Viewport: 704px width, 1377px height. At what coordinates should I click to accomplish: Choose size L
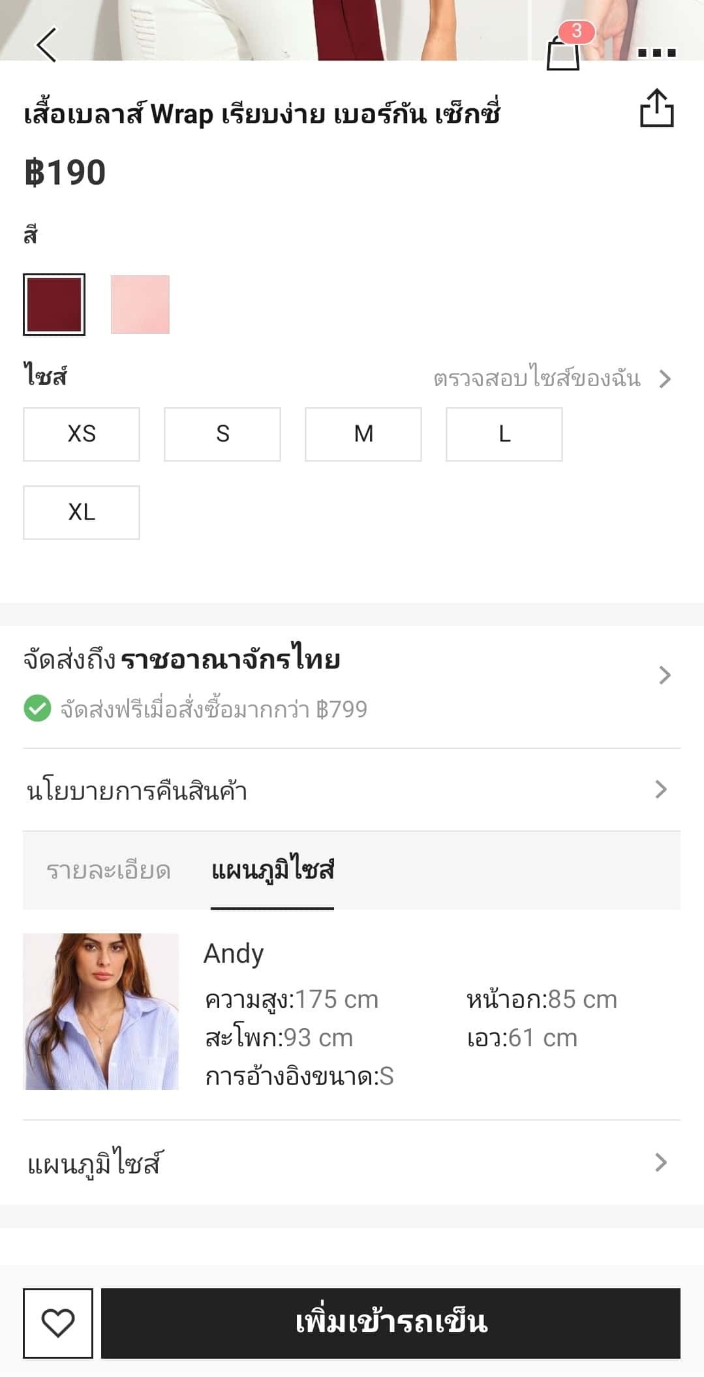point(504,434)
